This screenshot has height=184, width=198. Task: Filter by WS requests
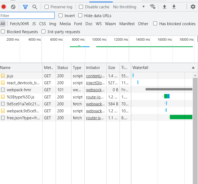click(99, 24)
